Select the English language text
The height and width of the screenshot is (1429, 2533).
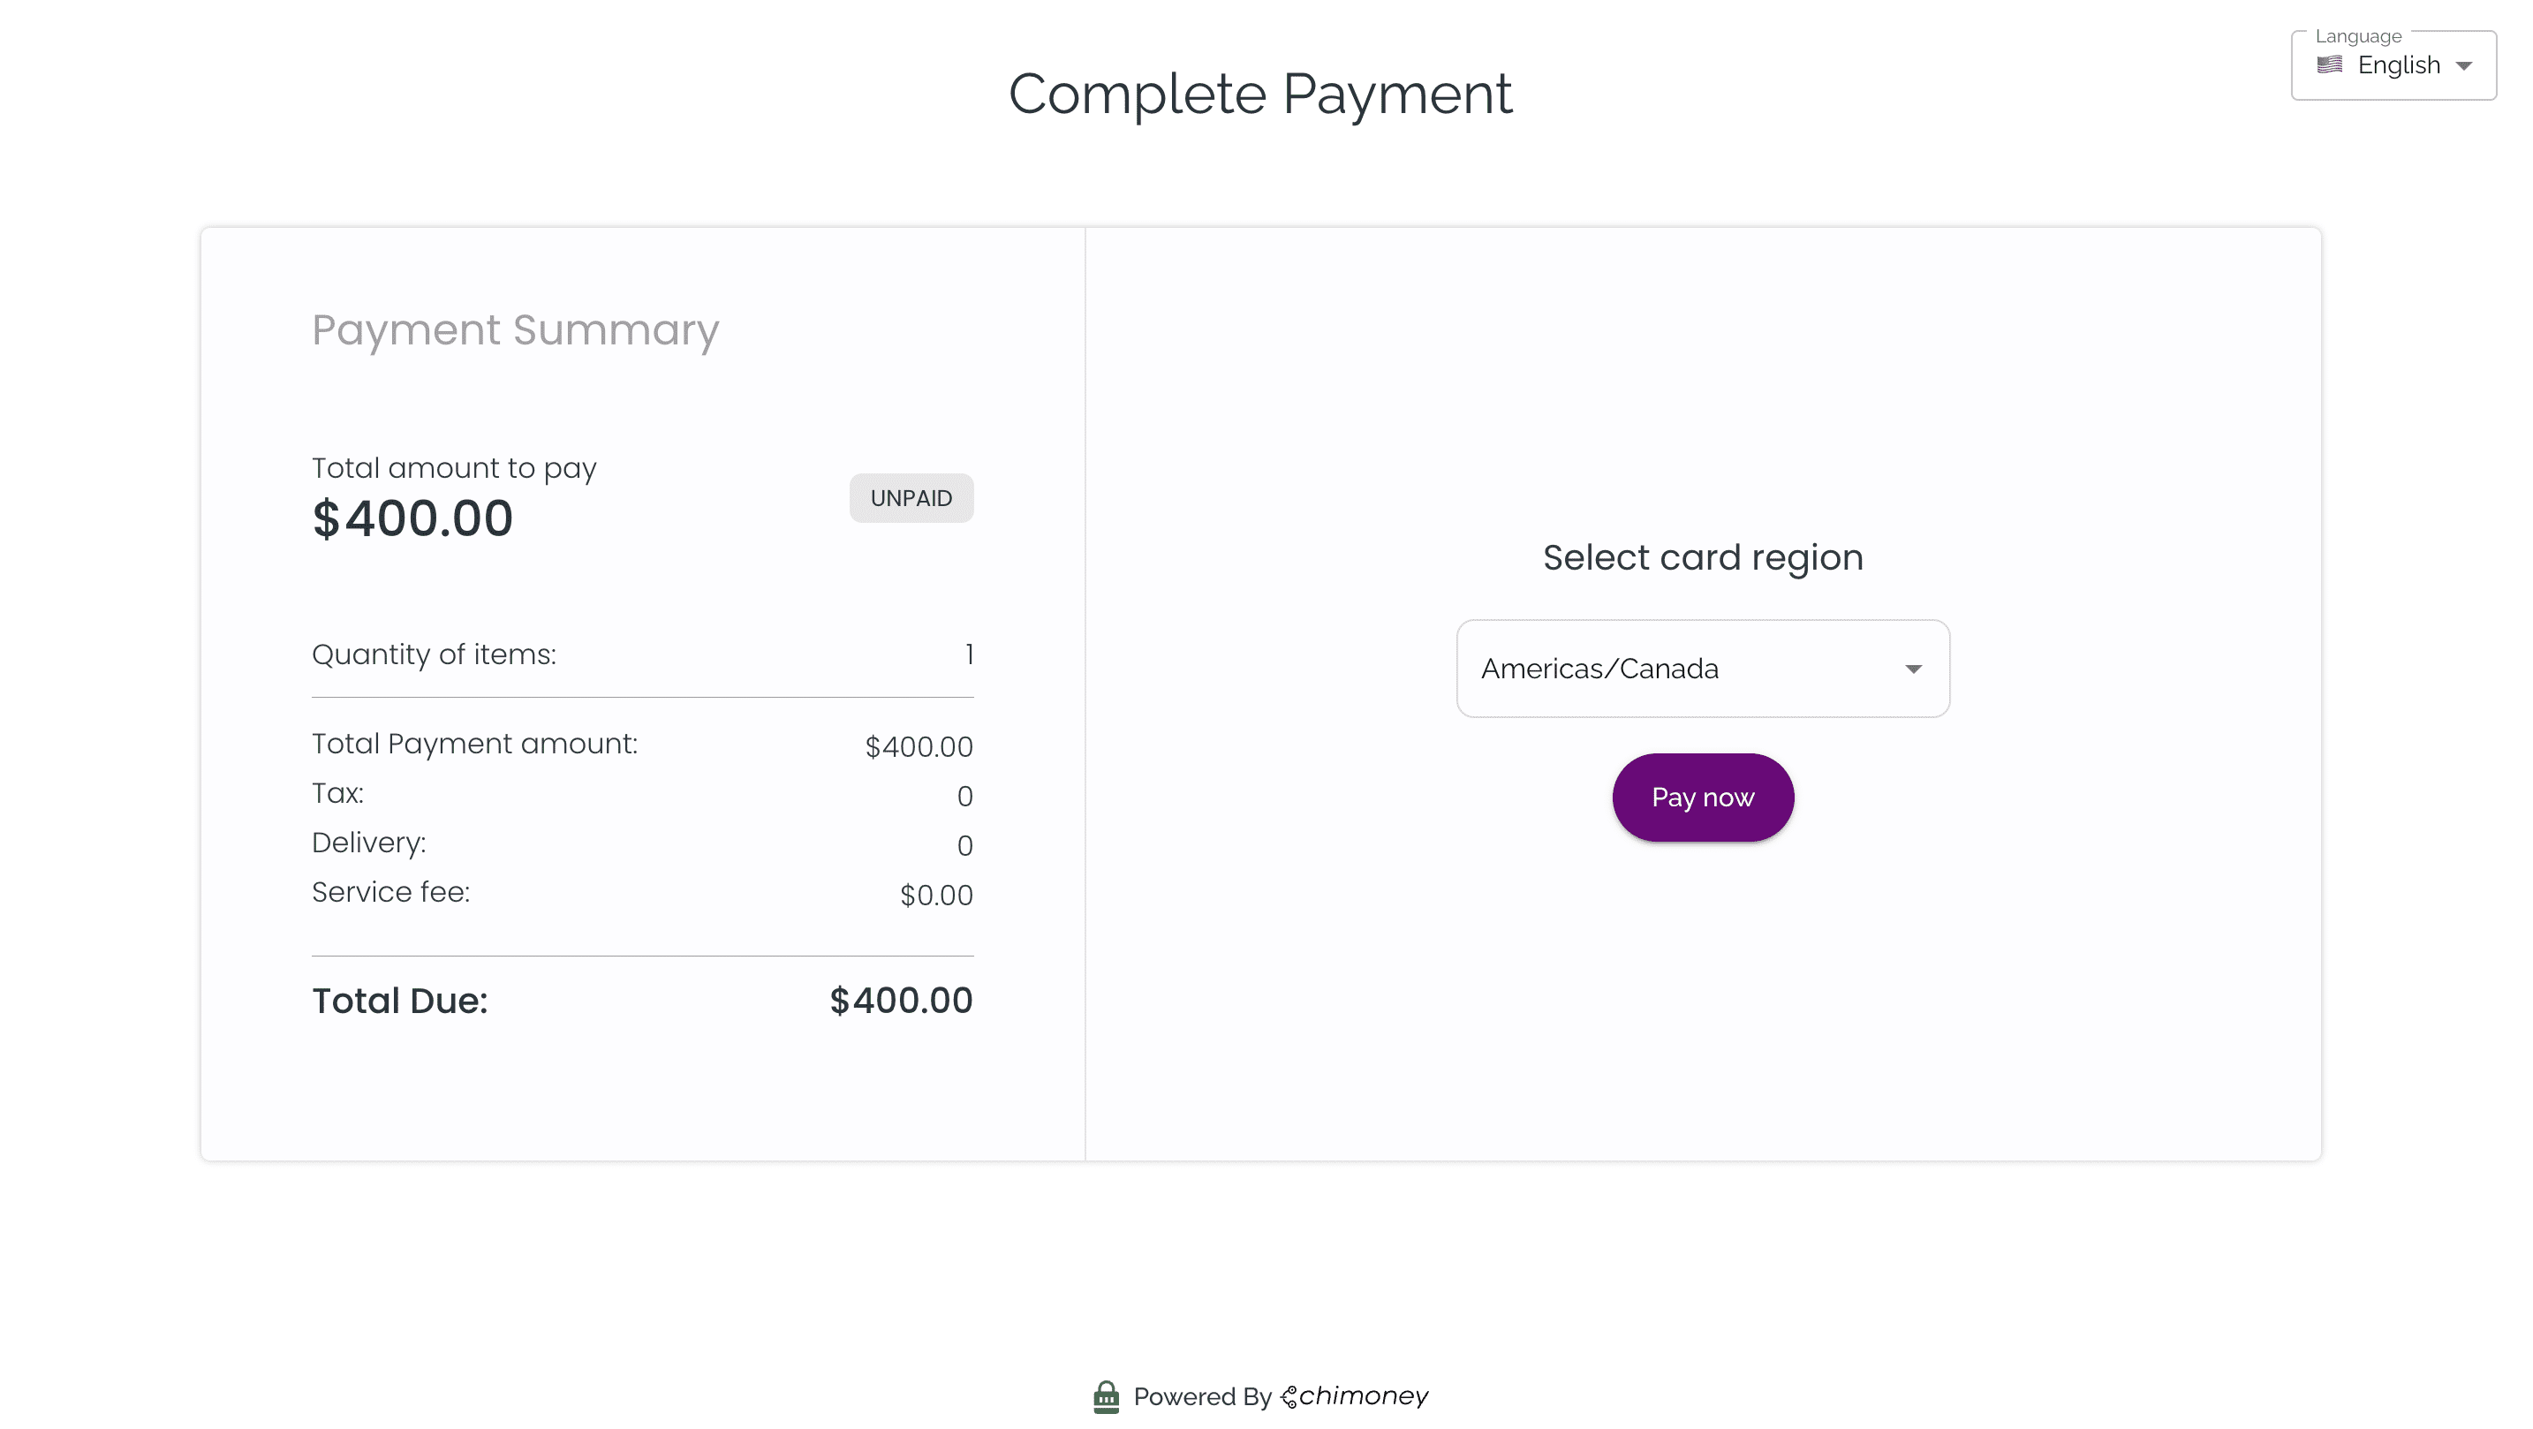tap(2398, 66)
